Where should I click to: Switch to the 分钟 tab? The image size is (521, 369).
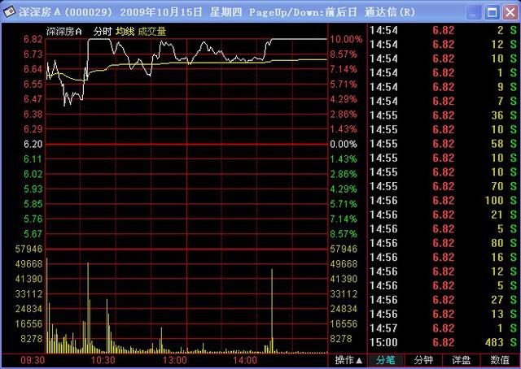423,360
